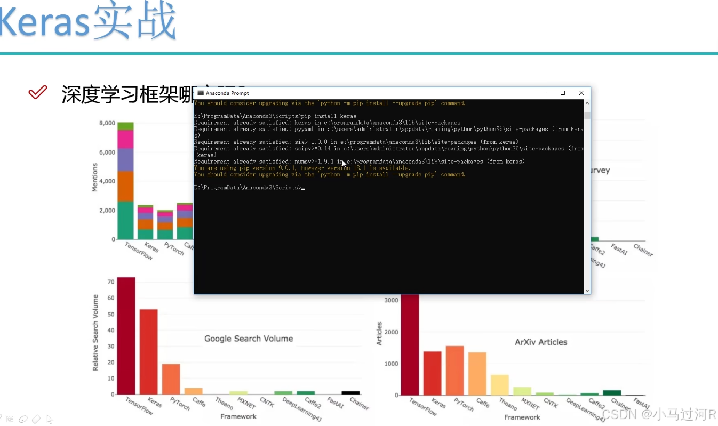Click the 'pip version 9.0.1' warning line
Screen dimensions: 718x426
pos(302,168)
